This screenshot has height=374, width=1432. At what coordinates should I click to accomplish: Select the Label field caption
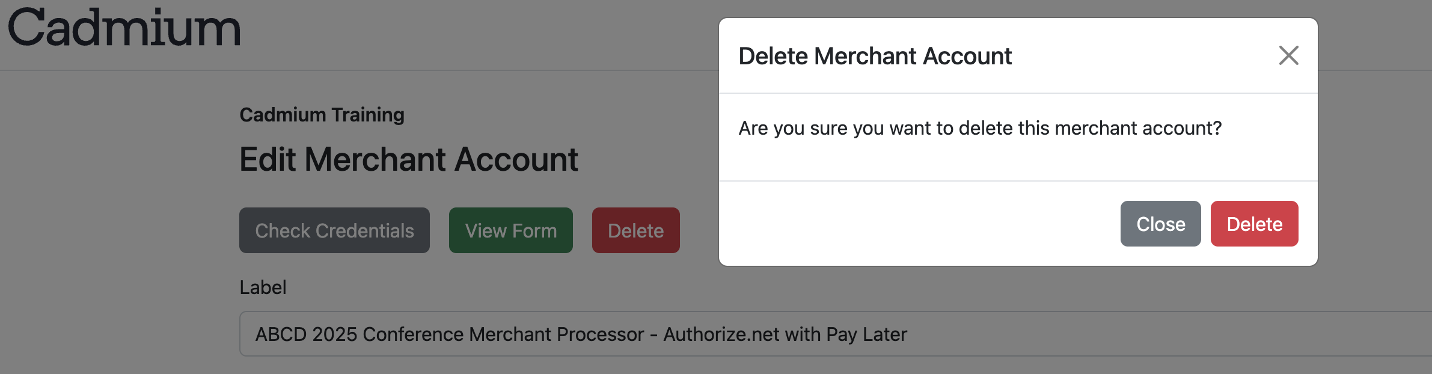[263, 287]
